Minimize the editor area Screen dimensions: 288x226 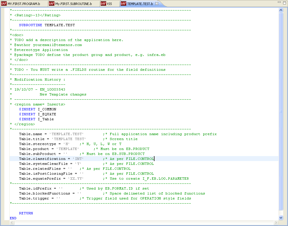279,2
